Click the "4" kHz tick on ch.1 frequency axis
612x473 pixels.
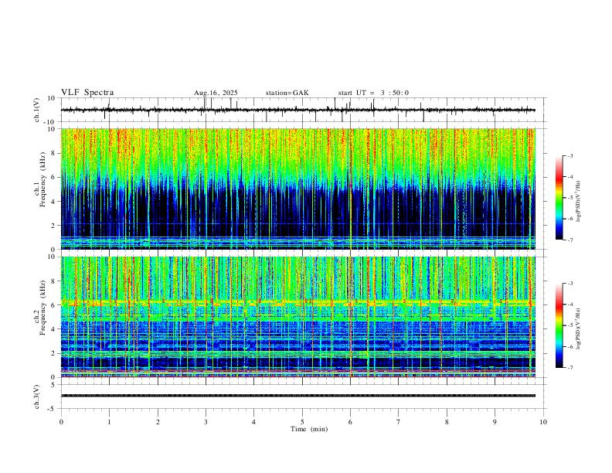pos(54,202)
